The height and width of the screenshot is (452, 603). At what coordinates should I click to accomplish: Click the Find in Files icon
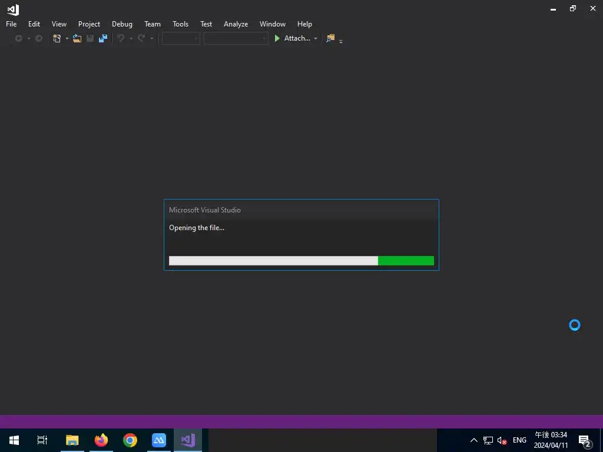[x=330, y=38]
